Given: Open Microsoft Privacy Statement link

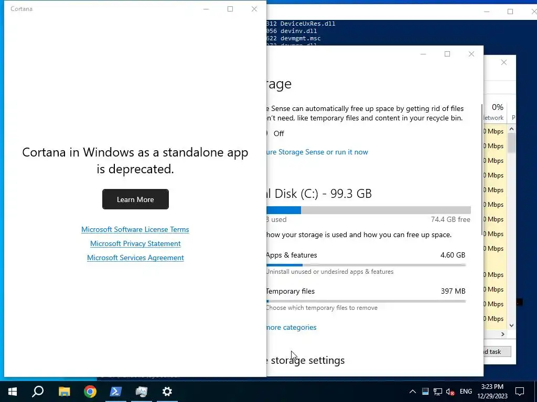Looking at the screenshot, I should pyautogui.click(x=135, y=243).
